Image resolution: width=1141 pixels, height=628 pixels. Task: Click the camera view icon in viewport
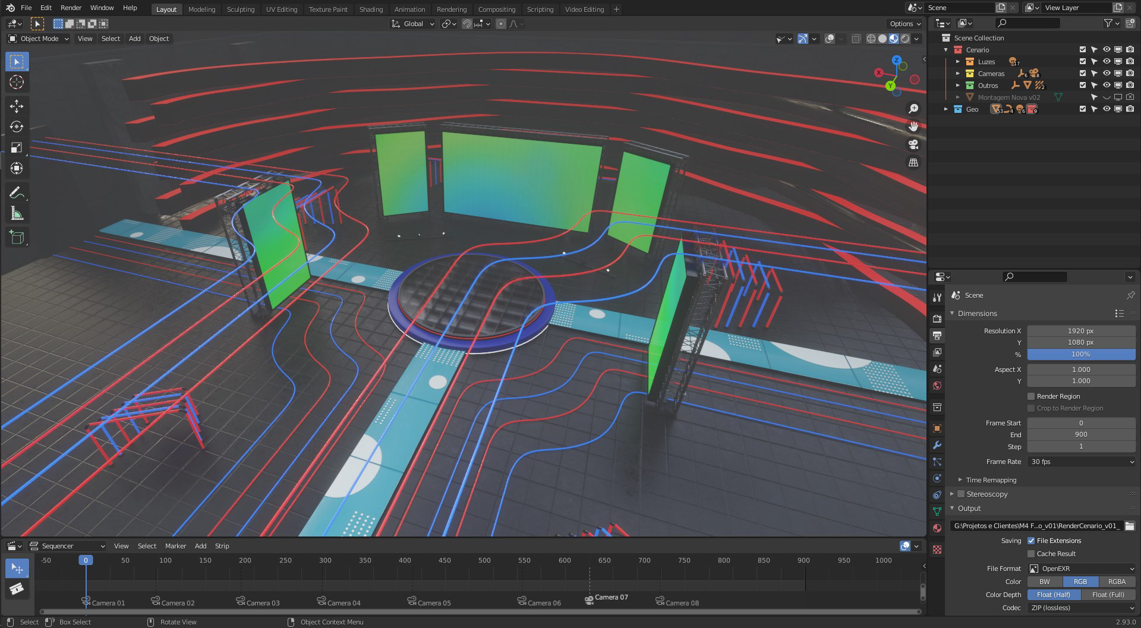913,144
